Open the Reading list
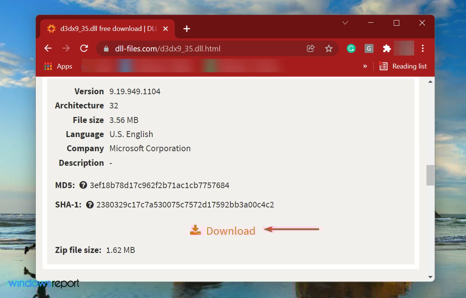 (x=403, y=66)
